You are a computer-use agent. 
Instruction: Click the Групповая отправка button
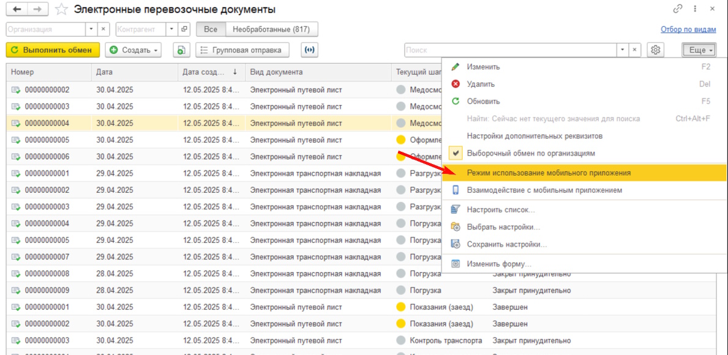[242, 50]
